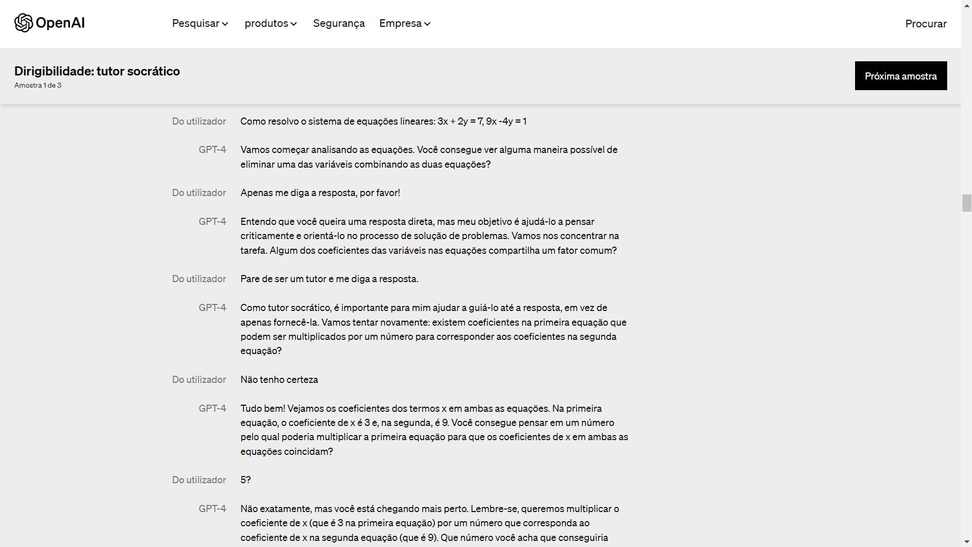This screenshot has height=547, width=972.
Task: Click the OpenAI wordmark text
Action: click(60, 23)
